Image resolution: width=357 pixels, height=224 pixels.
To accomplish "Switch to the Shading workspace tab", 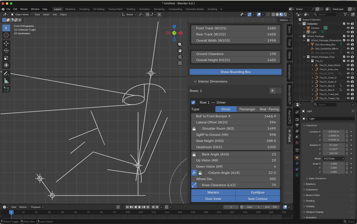I will 131,9.
